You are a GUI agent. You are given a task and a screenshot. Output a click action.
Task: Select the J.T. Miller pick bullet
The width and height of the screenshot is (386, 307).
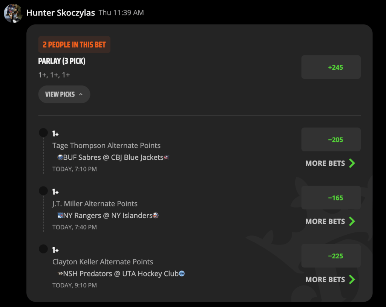click(x=43, y=191)
